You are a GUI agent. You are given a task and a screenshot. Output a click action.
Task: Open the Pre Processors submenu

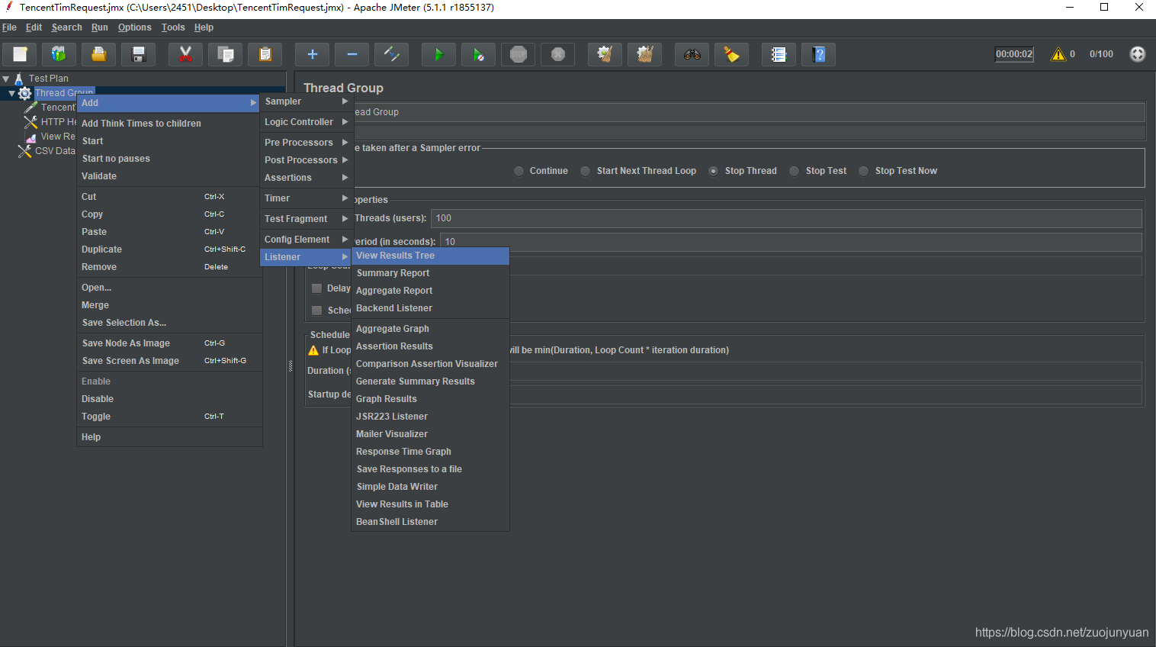[x=306, y=143]
